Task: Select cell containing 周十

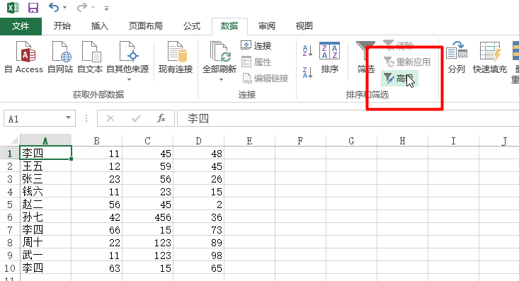Action: (46, 242)
